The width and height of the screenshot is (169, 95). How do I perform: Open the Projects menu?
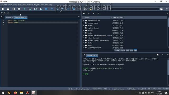[x=37, y=5]
